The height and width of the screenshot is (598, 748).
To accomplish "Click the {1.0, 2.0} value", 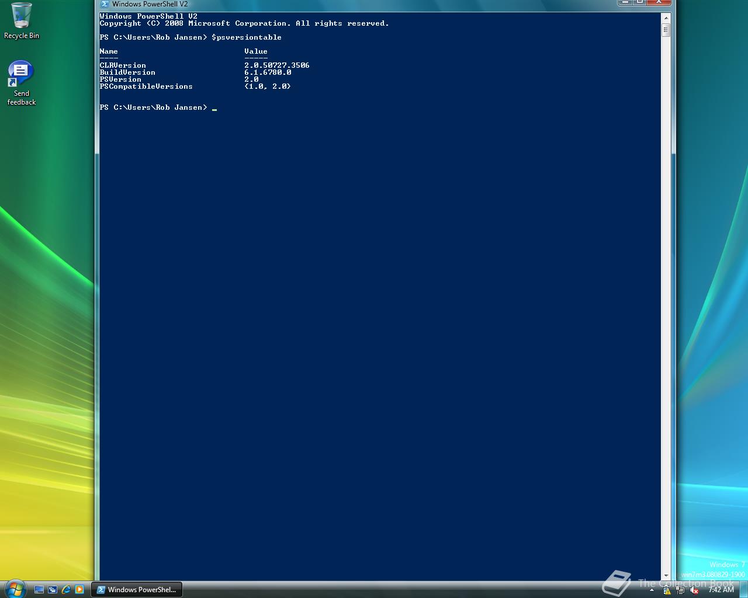I will [268, 86].
